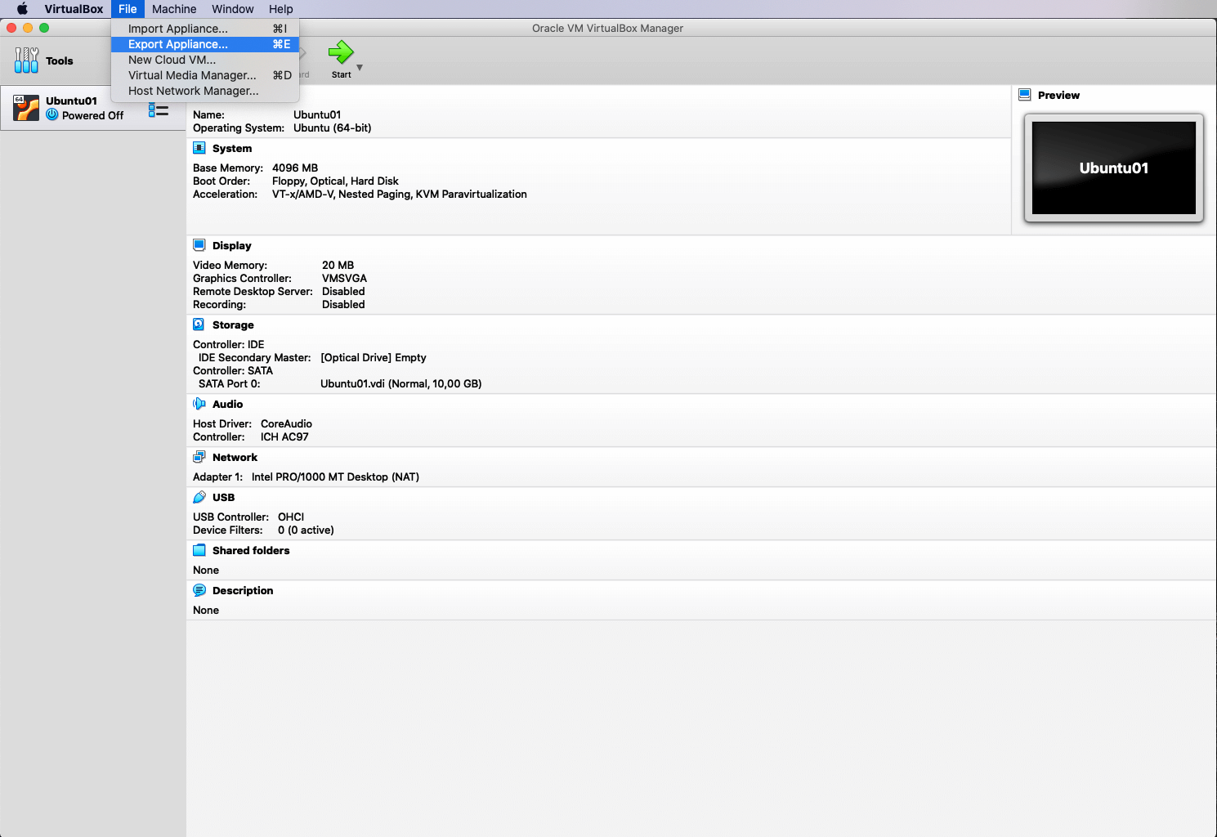Screen dimensions: 1217x837
Task: Click the Video Memory value 20 MB
Action: pos(338,266)
